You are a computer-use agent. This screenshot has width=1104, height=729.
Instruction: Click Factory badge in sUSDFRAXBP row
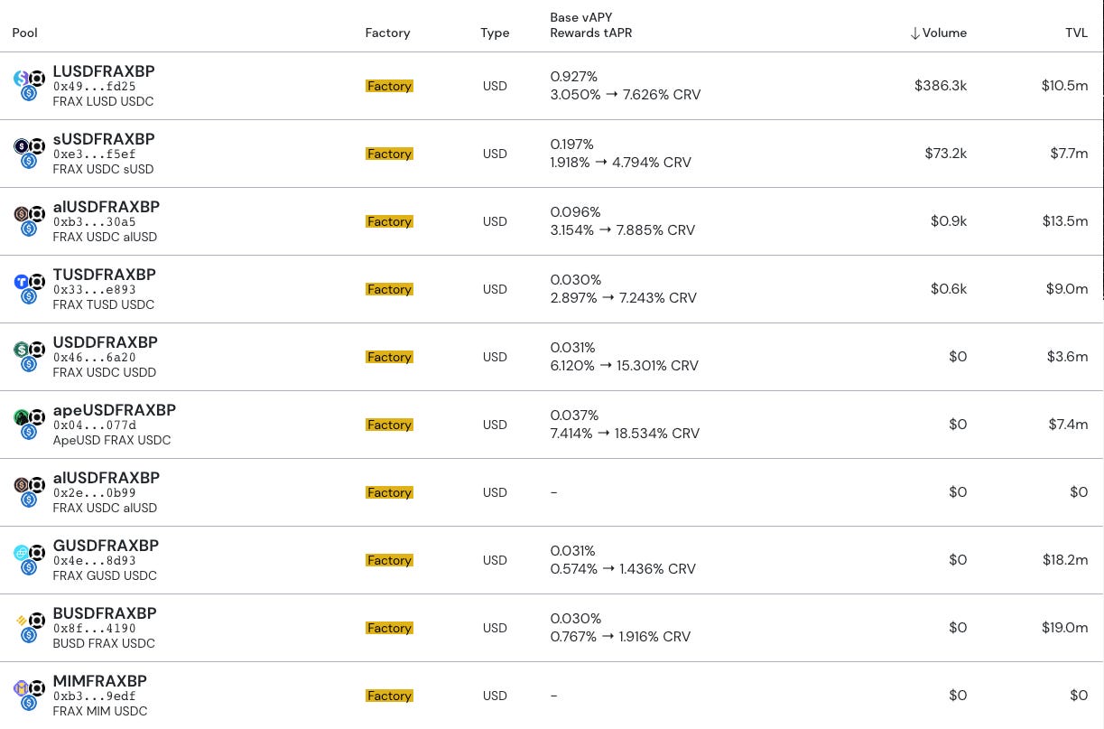click(x=389, y=154)
